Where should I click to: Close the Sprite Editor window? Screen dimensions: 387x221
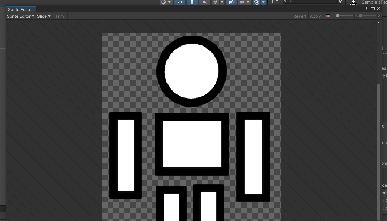[x=378, y=9]
